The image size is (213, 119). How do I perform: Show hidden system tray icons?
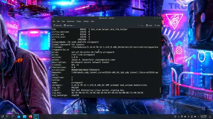198,117
